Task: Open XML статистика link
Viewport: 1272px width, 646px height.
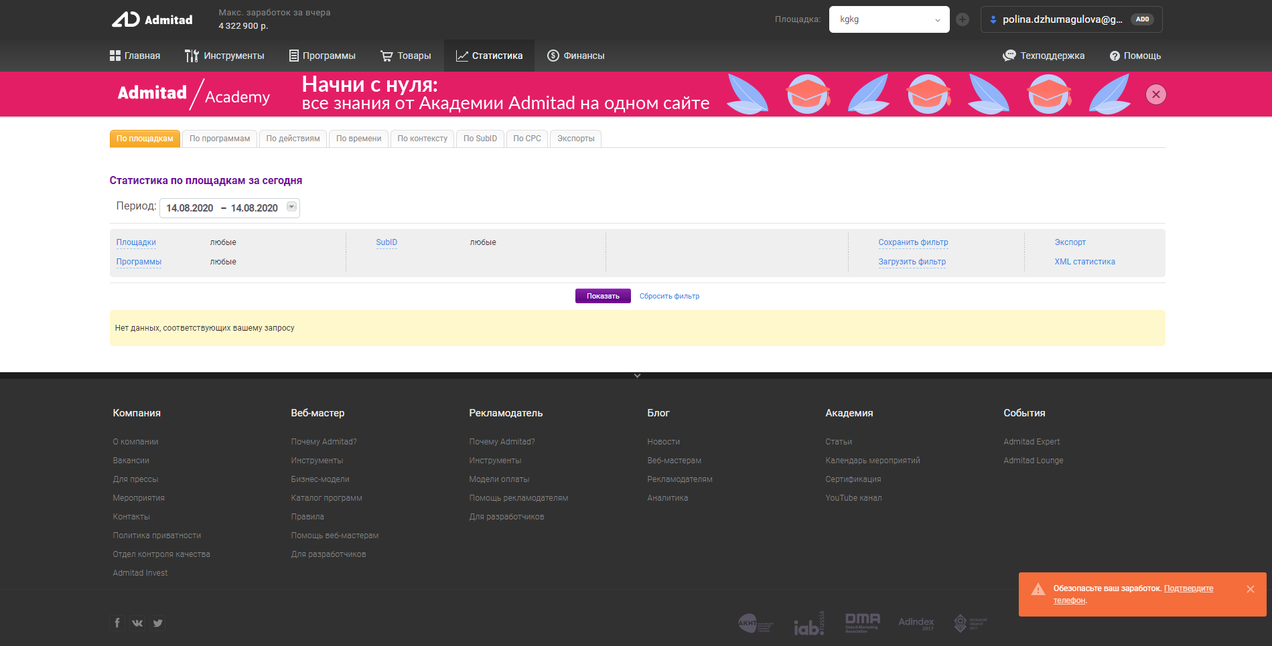Action: [1085, 262]
